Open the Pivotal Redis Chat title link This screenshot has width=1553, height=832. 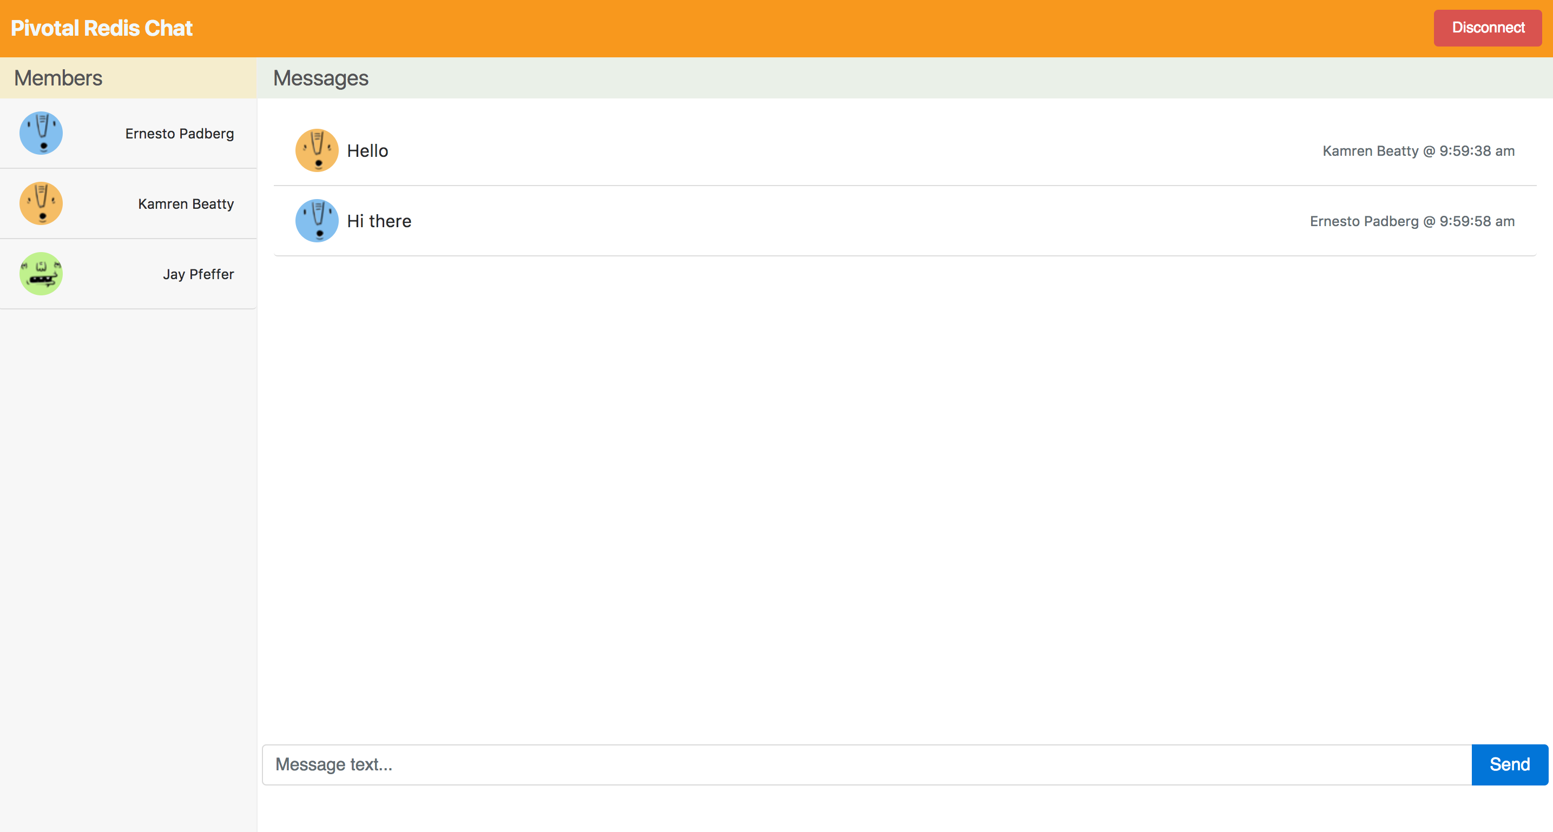coord(101,28)
